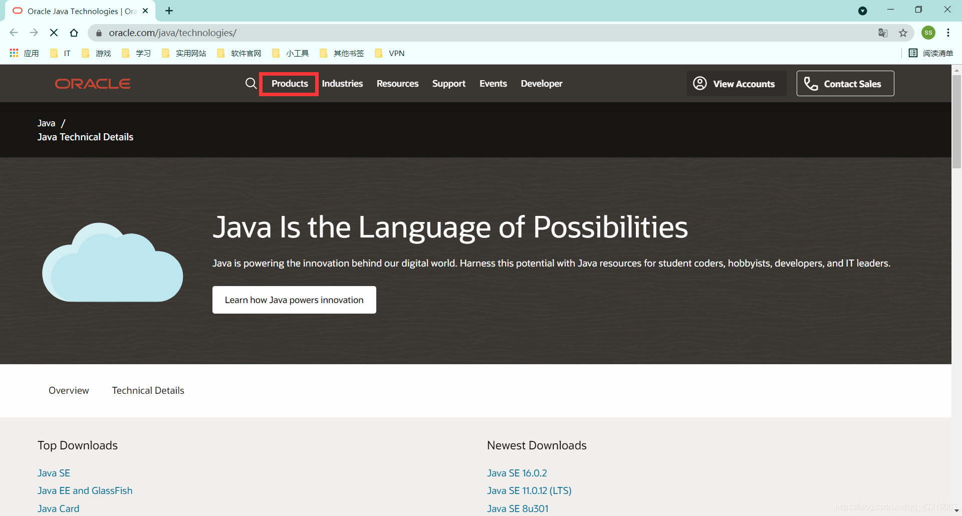Open the Resources menu
This screenshot has width=962, height=516.
(x=397, y=84)
